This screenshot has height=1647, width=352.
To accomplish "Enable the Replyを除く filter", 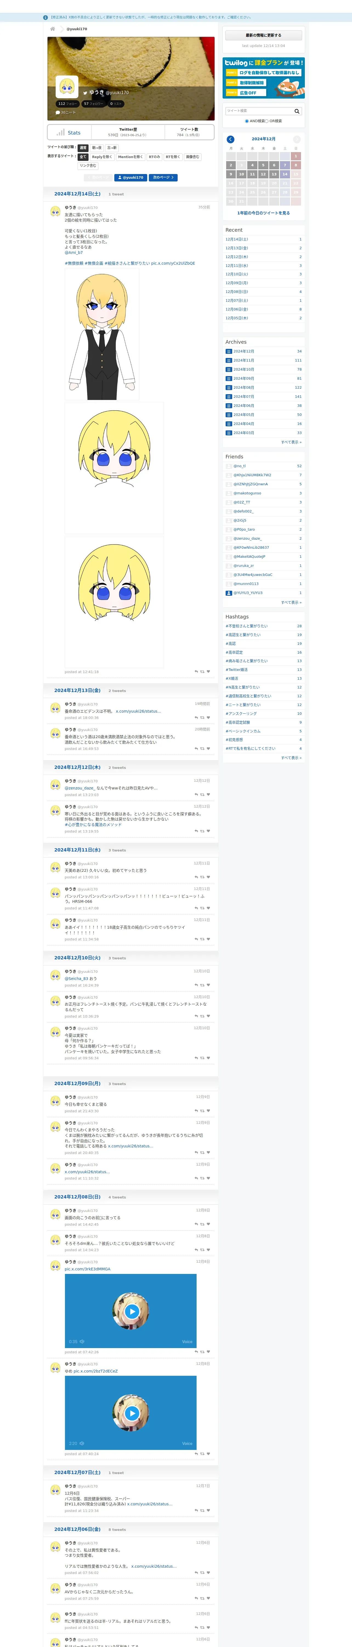I will 102,157.
